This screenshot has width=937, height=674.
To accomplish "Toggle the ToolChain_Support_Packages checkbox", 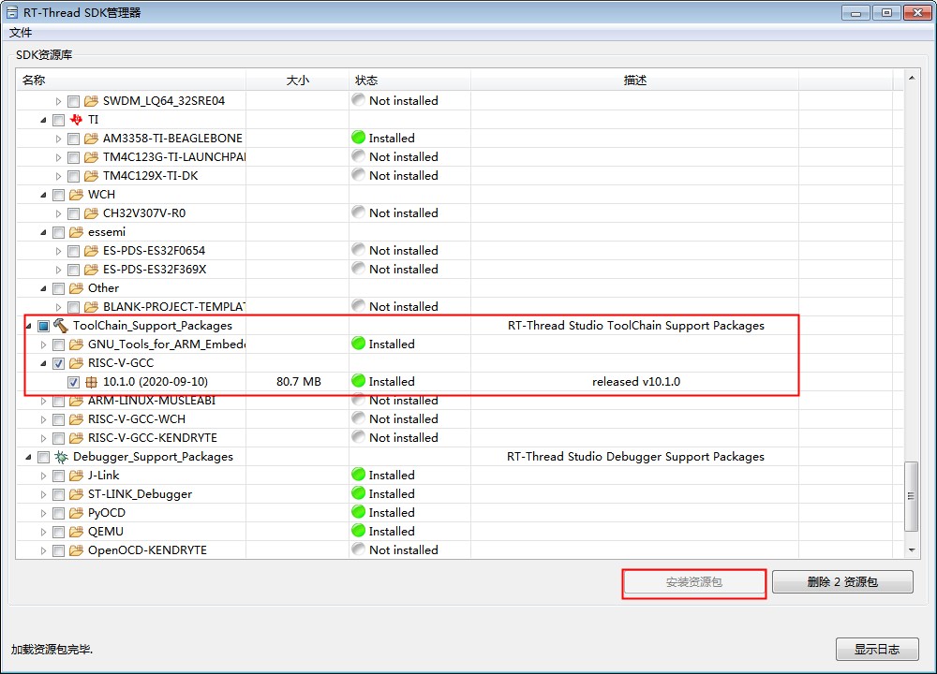I will point(44,326).
